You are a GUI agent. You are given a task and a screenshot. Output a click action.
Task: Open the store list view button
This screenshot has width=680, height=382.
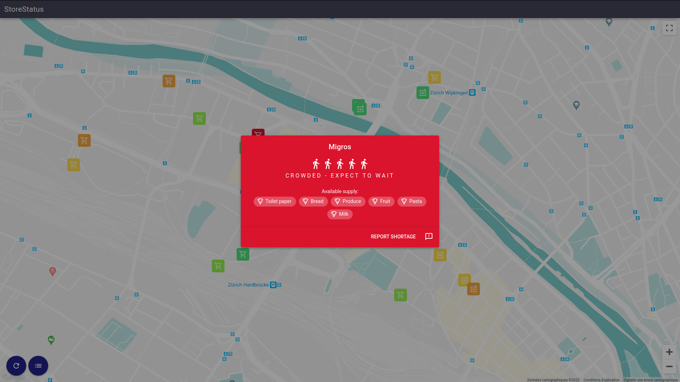point(38,366)
